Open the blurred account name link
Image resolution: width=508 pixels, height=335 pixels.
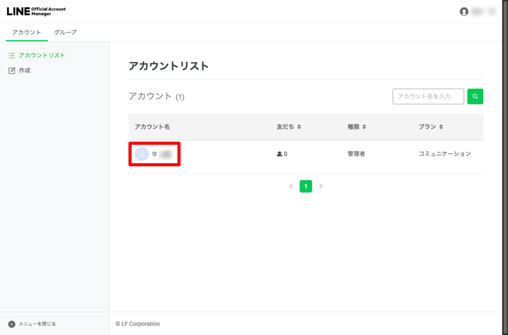point(165,154)
